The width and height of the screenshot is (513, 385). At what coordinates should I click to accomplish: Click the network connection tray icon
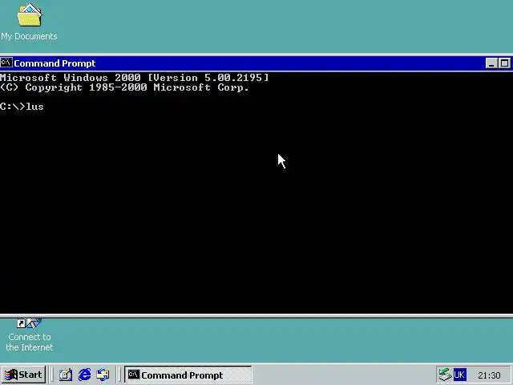[445, 375]
